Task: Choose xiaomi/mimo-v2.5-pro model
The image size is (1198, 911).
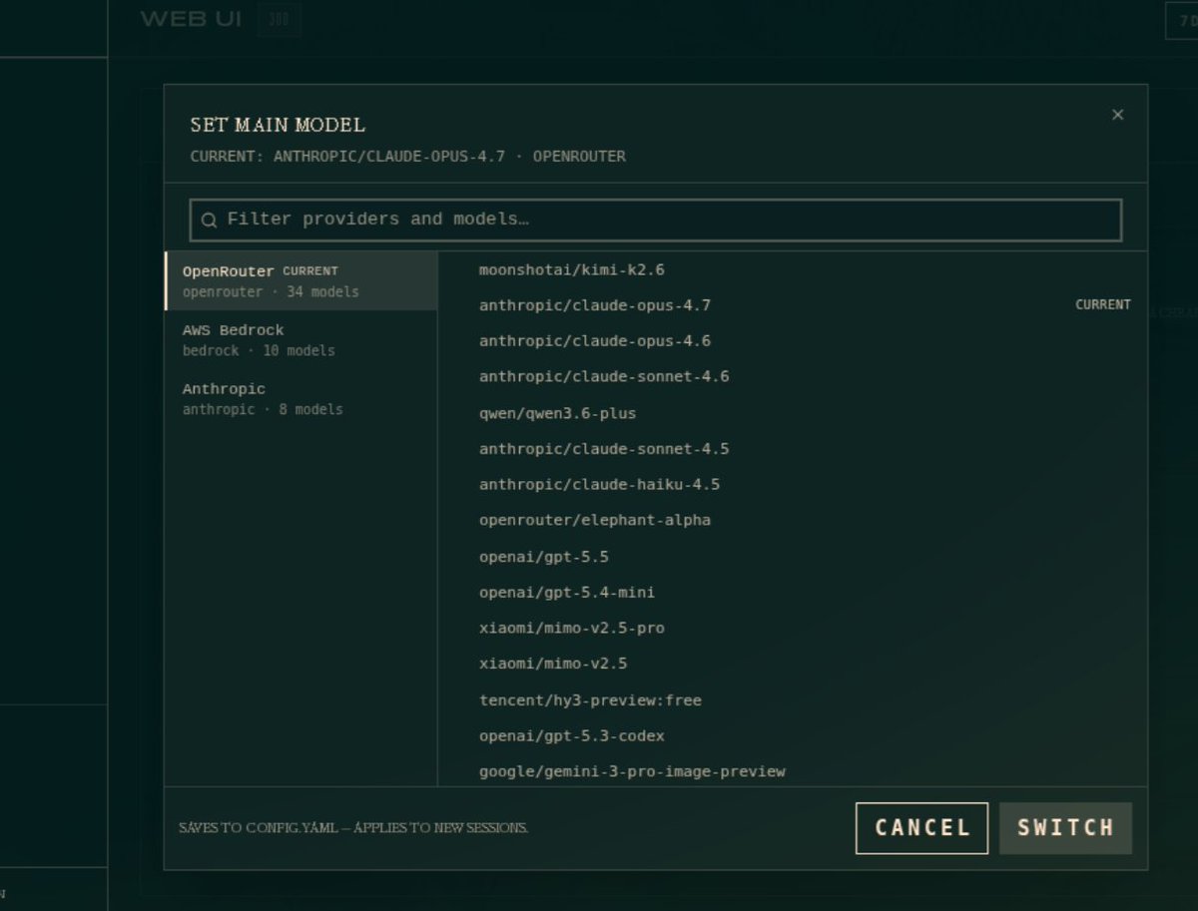Action: click(x=793, y=629)
